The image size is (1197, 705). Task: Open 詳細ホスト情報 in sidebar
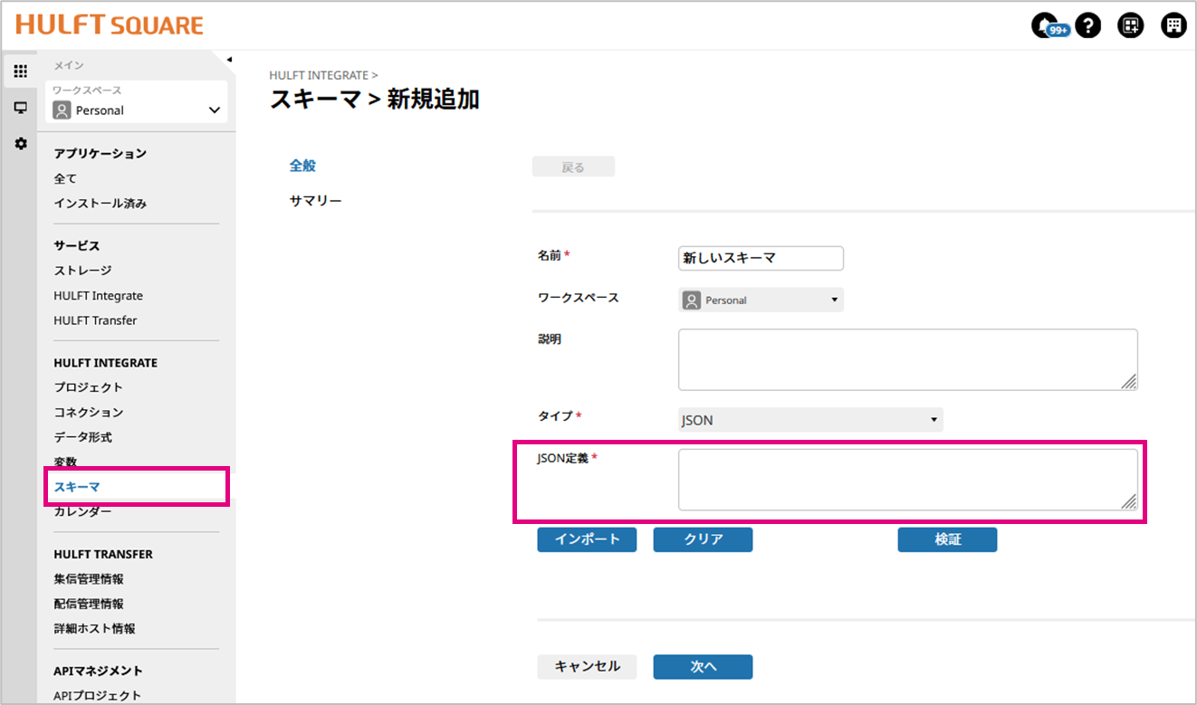[x=94, y=628]
